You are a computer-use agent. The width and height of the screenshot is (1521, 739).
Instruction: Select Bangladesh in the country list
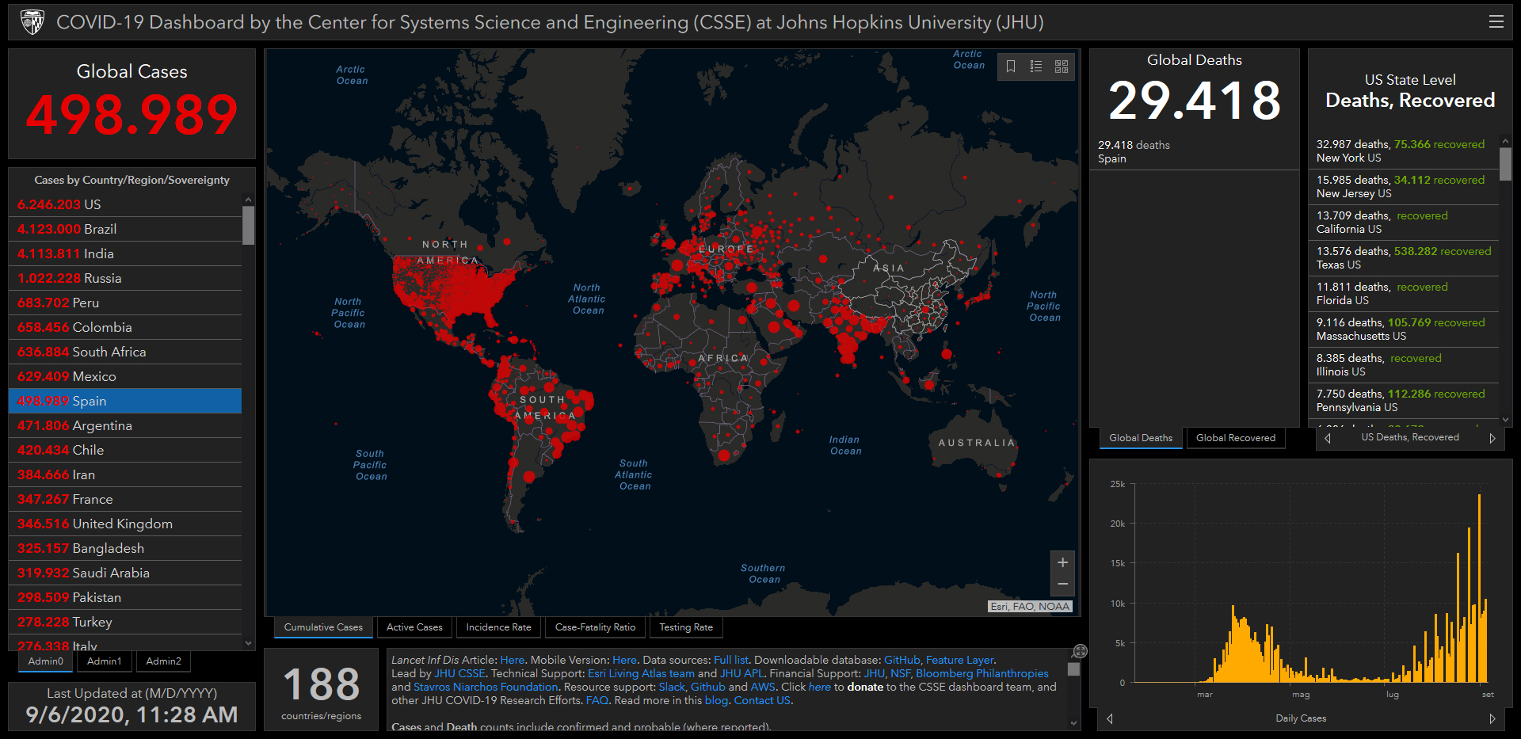coord(125,548)
